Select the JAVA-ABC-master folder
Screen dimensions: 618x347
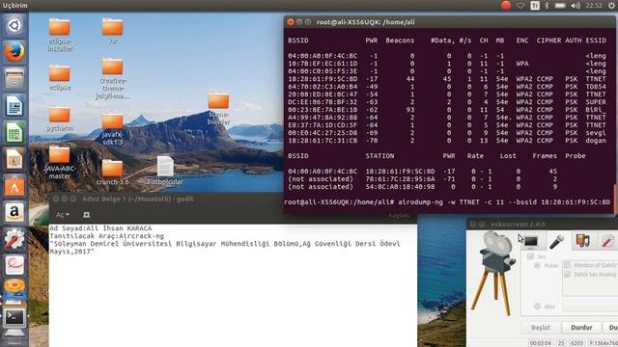point(60,163)
